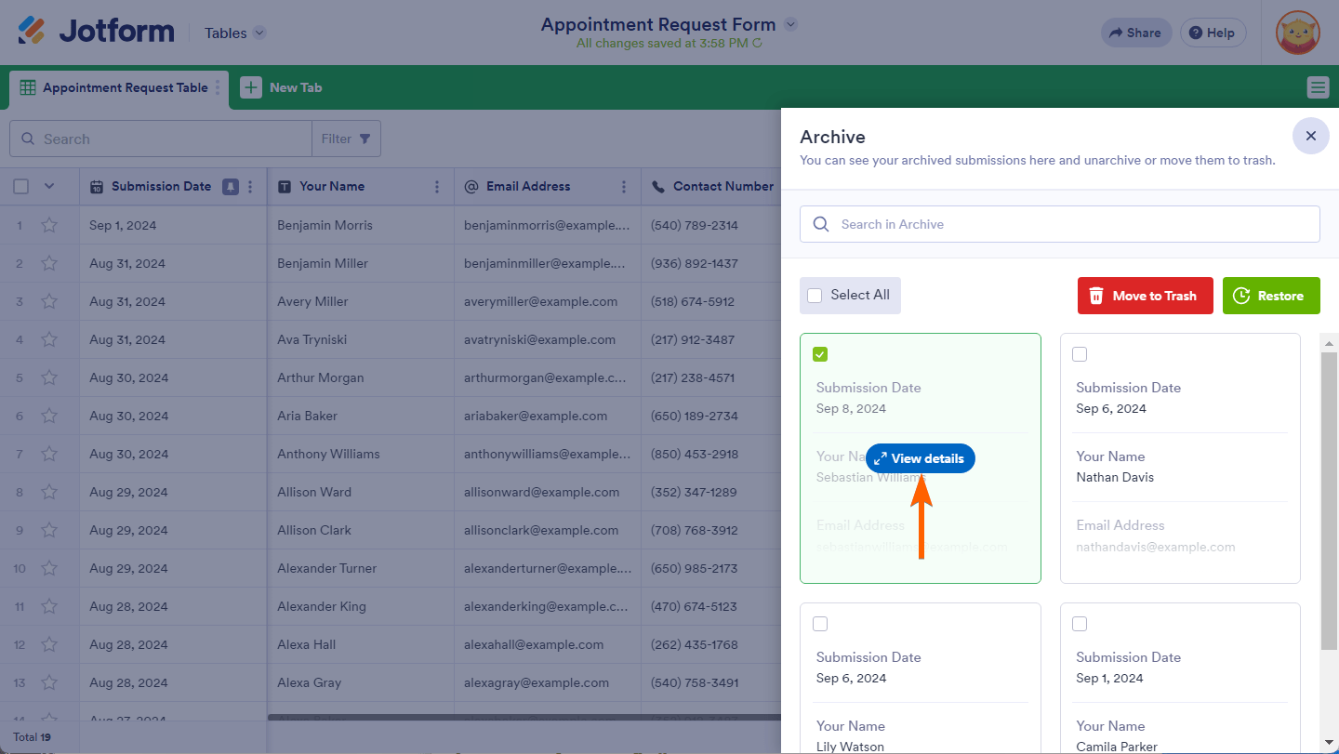Check the Nathan Davis submission card
This screenshot has height=754, width=1339.
tap(1080, 354)
